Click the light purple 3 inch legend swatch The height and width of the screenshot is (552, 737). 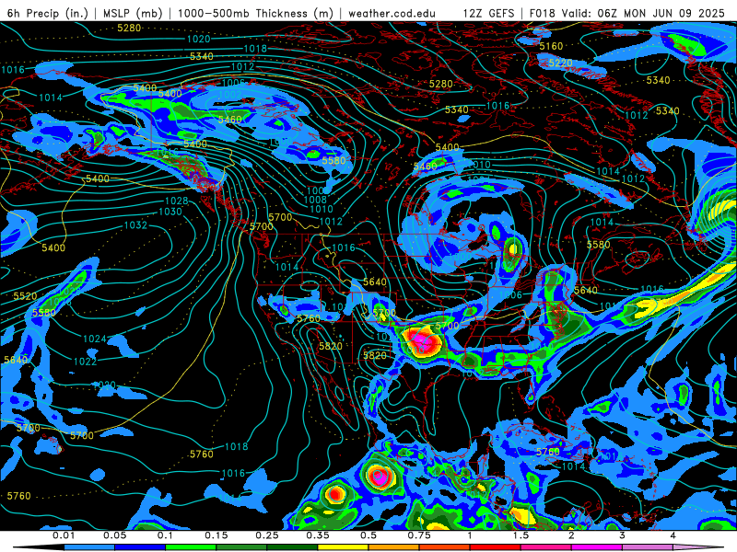648,547
